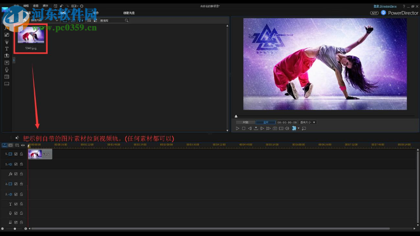Screen dimensions: 420x236
Task: Play the preview video
Action: click(x=238, y=128)
